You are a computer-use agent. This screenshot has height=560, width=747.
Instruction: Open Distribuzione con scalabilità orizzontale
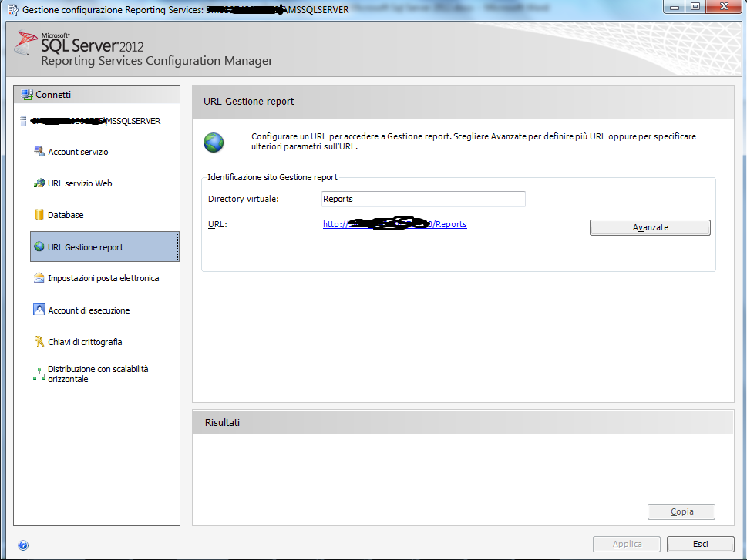98,374
